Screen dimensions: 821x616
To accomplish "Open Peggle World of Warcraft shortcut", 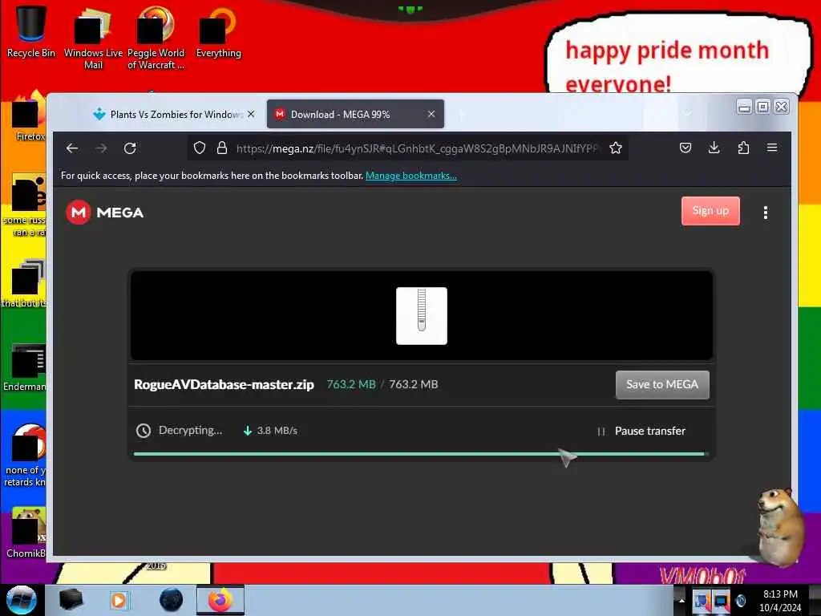I will (x=156, y=38).
